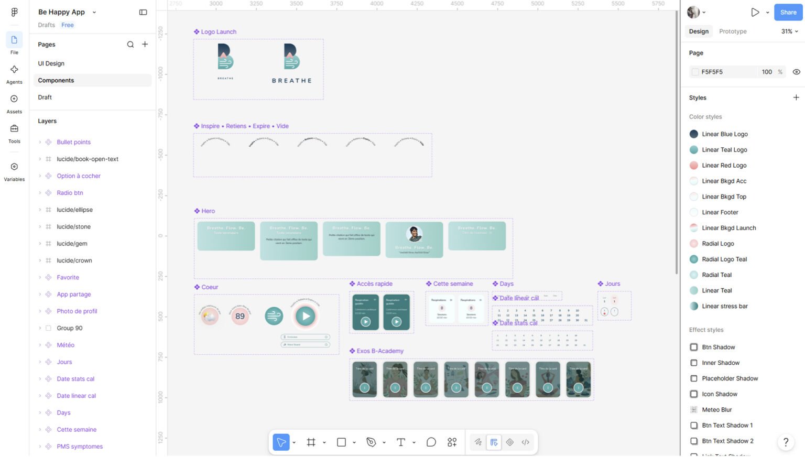
Task: Select the Btn Text Shadow 2 style
Action: tap(727, 441)
